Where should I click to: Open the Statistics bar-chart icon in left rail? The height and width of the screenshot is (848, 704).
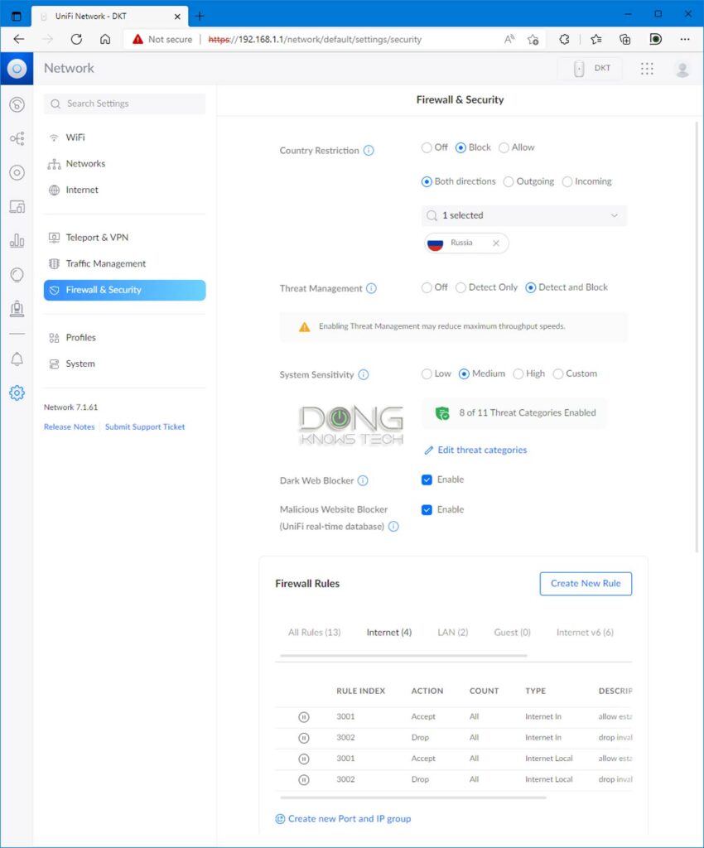click(17, 241)
